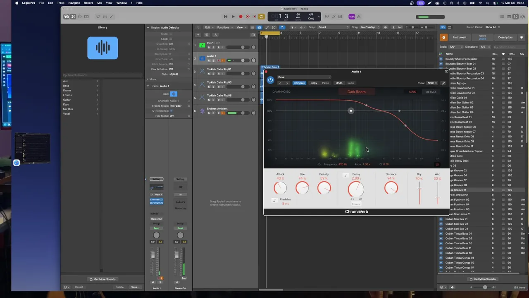Open the File menu
This screenshot has width=529, height=298.
coord(41,3)
